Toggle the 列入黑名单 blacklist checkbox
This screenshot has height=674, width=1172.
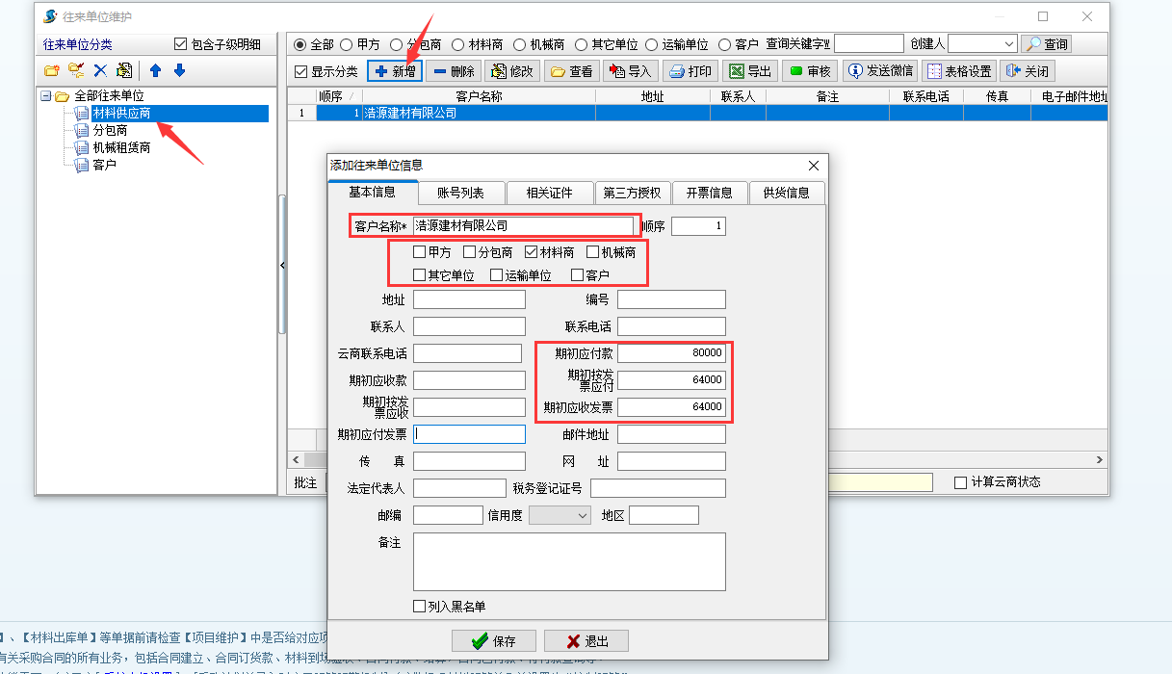coord(419,607)
